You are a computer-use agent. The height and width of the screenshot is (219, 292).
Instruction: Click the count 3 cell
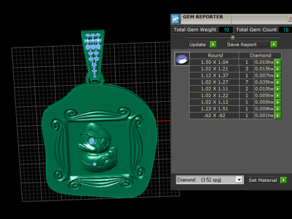pyautogui.click(x=246, y=69)
